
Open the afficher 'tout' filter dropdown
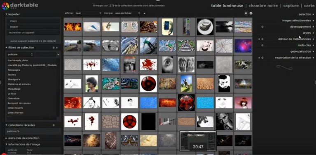[x=88, y=13]
